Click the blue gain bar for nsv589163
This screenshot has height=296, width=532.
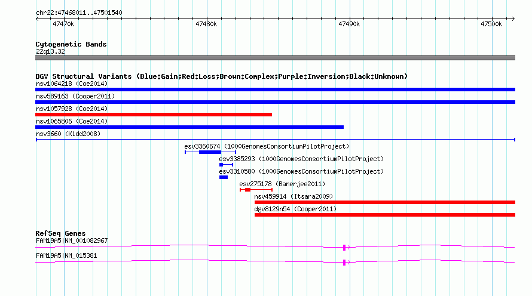coord(275,102)
